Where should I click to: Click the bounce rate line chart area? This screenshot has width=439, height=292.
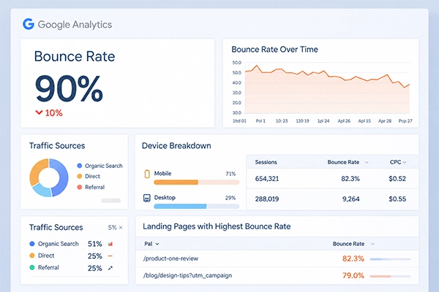[x=327, y=89]
